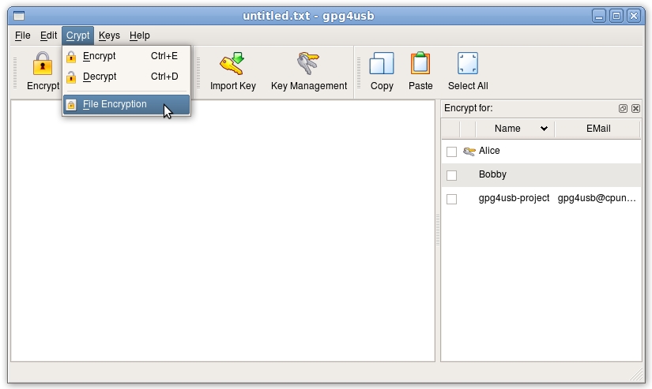The height and width of the screenshot is (389, 652).
Task: Close the Encrypt for panel
Action: (635, 108)
